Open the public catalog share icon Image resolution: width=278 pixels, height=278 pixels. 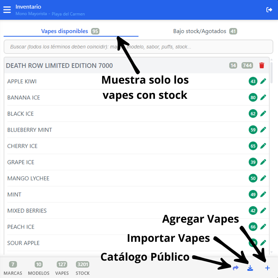(x=236, y=268)
